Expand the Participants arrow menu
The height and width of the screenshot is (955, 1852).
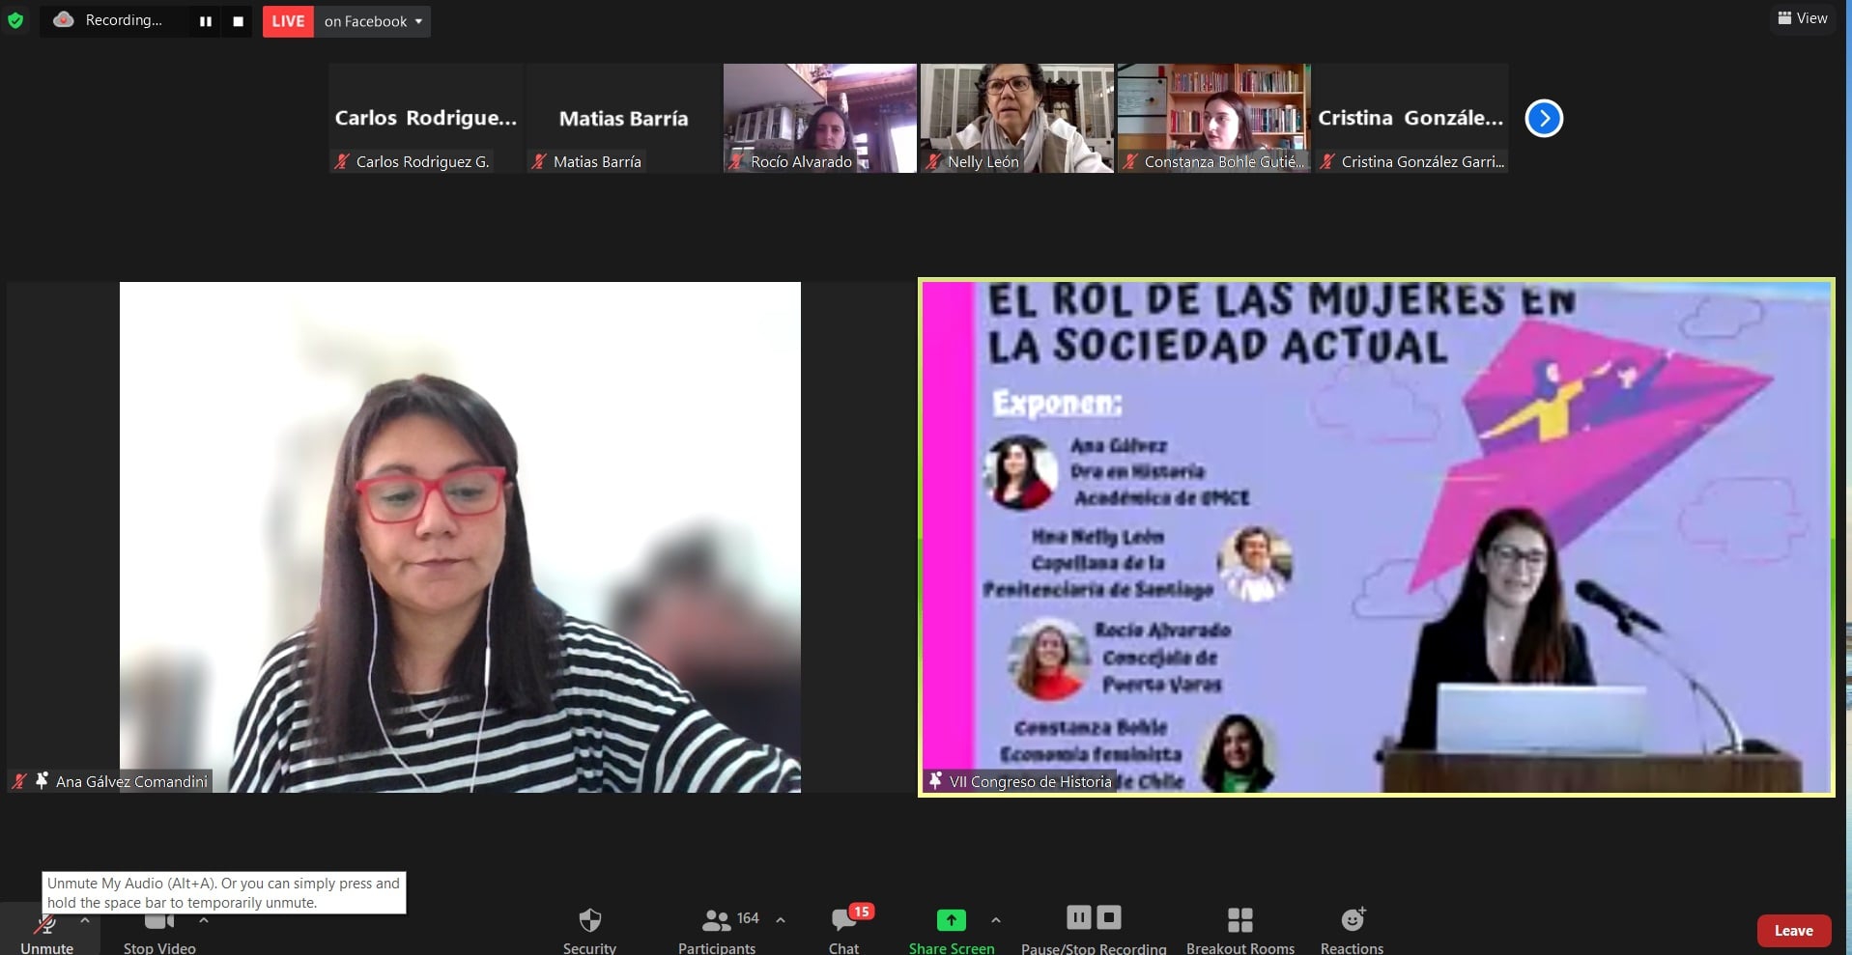(781, 920)
